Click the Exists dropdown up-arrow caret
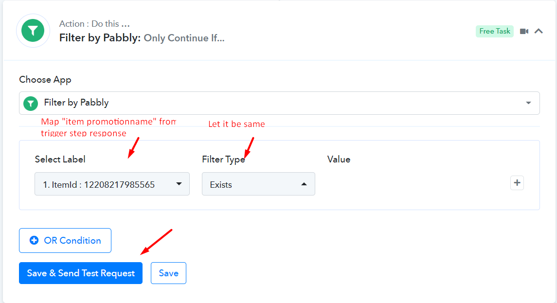557x303 pixels. click(304, 184)
